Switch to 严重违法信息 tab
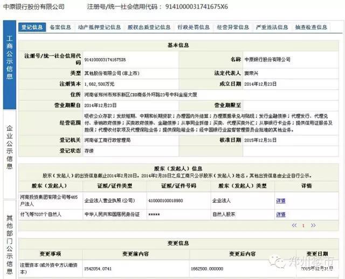This screenshot has height=279, width=345. 272,27
